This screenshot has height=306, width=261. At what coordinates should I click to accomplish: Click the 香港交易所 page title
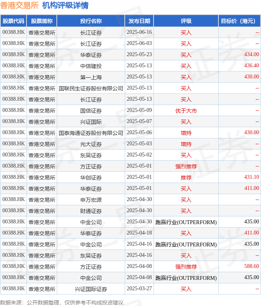19,5
